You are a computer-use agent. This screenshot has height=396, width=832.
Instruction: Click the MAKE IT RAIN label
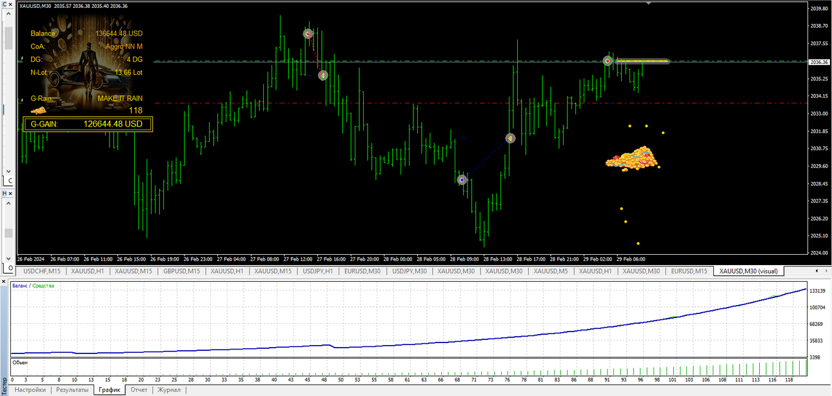pos(120,99)
